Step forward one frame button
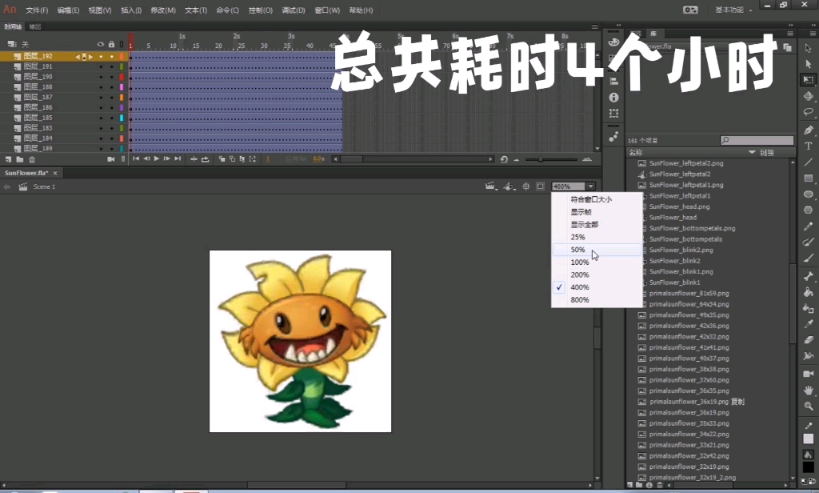 [166, 159]
